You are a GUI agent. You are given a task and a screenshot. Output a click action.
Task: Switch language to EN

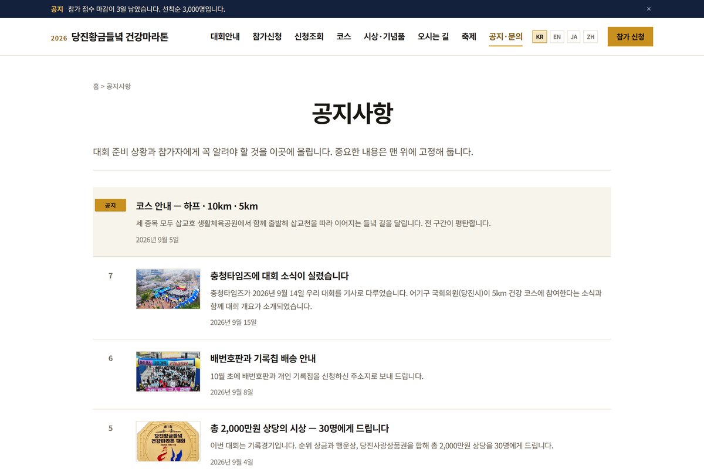pos(557,37)
